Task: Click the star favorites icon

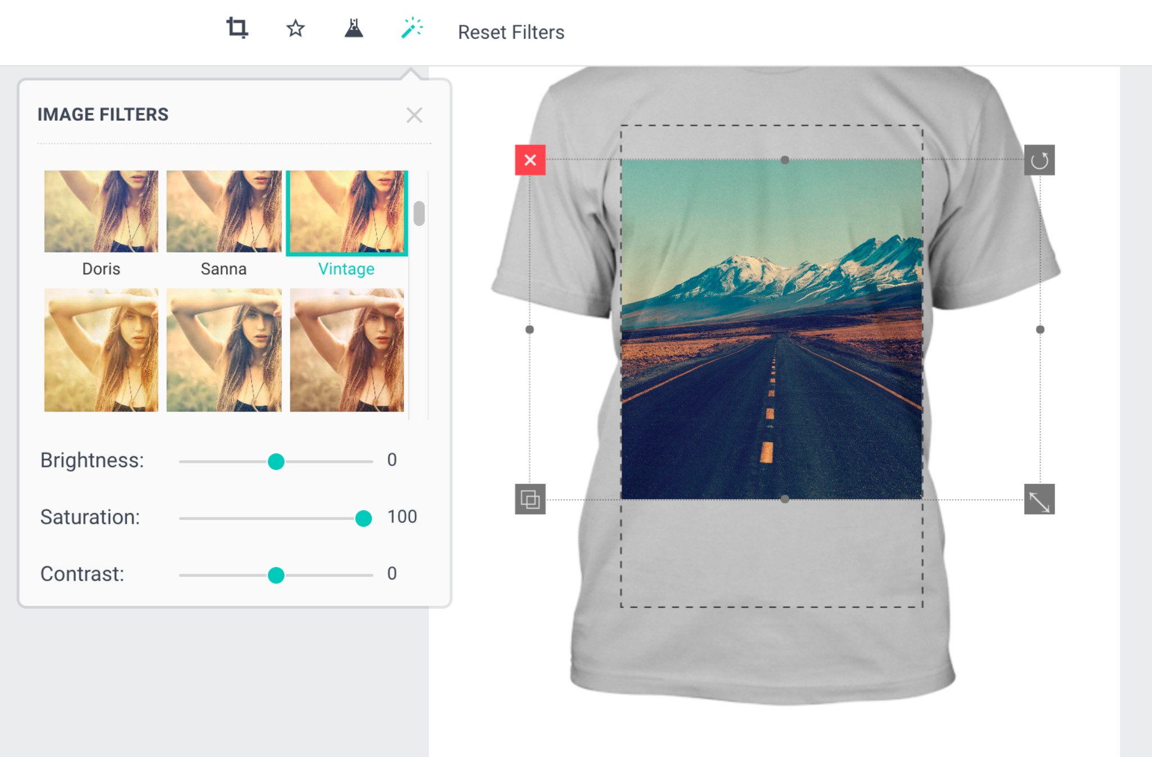Action: (295, 28)
